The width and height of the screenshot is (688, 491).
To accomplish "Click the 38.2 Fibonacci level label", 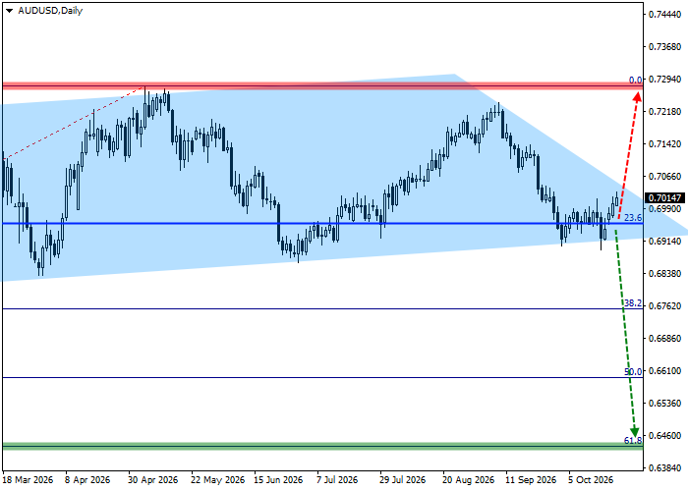I will click(x=633, y=302).
